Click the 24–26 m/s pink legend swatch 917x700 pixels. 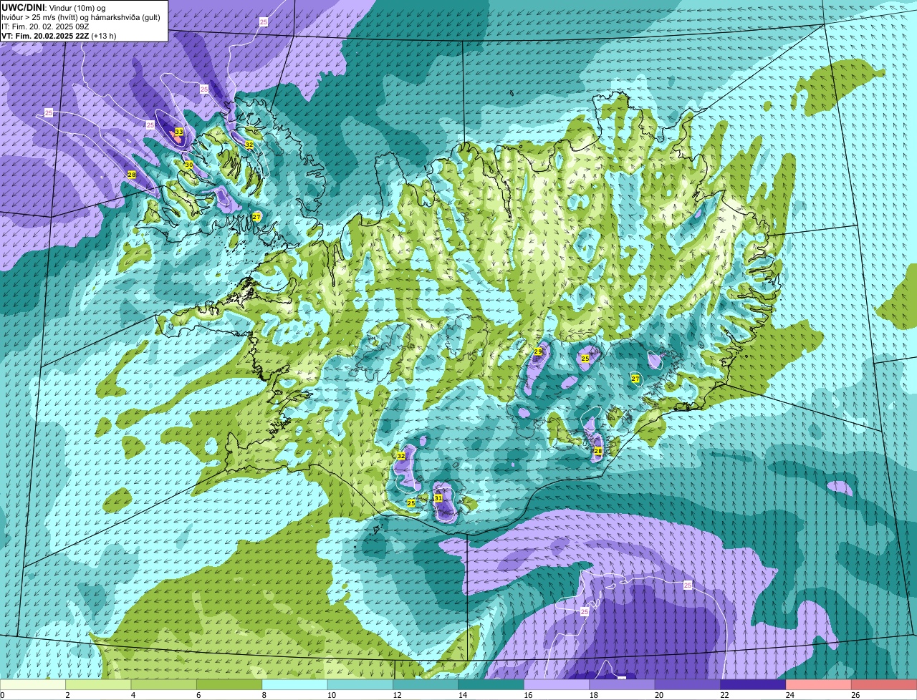coord(818,684)
